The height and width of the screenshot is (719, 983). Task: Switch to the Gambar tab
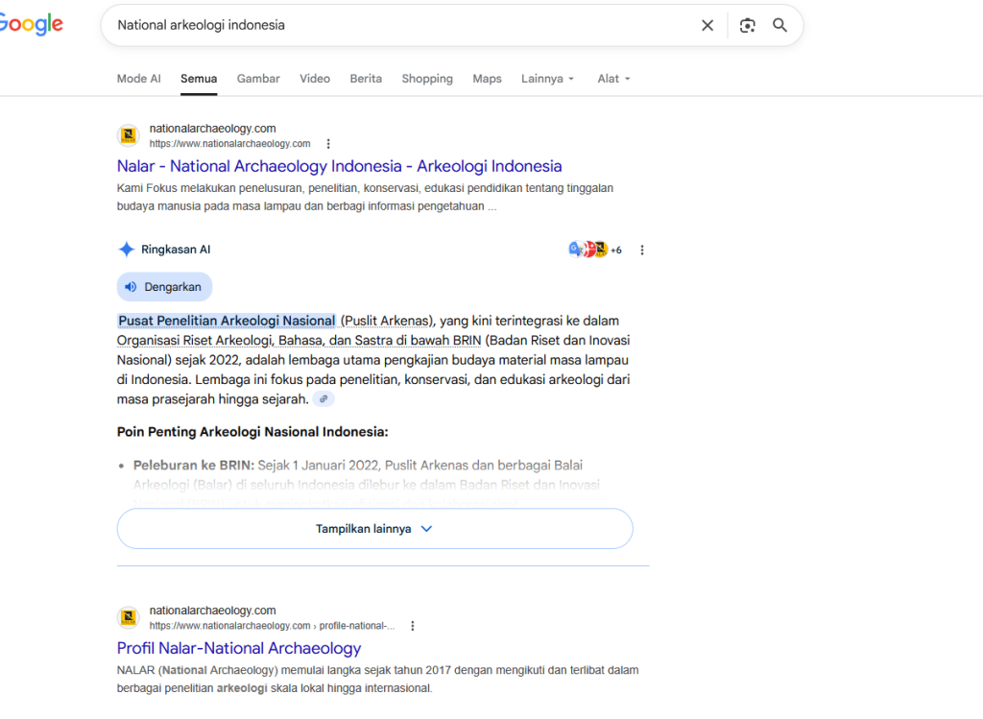coord(258,79)
